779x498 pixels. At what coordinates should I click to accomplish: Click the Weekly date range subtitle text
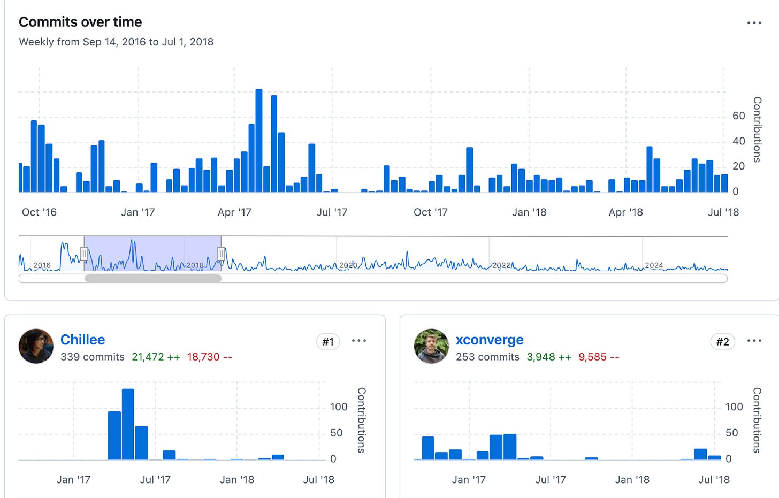coord(116,42)
